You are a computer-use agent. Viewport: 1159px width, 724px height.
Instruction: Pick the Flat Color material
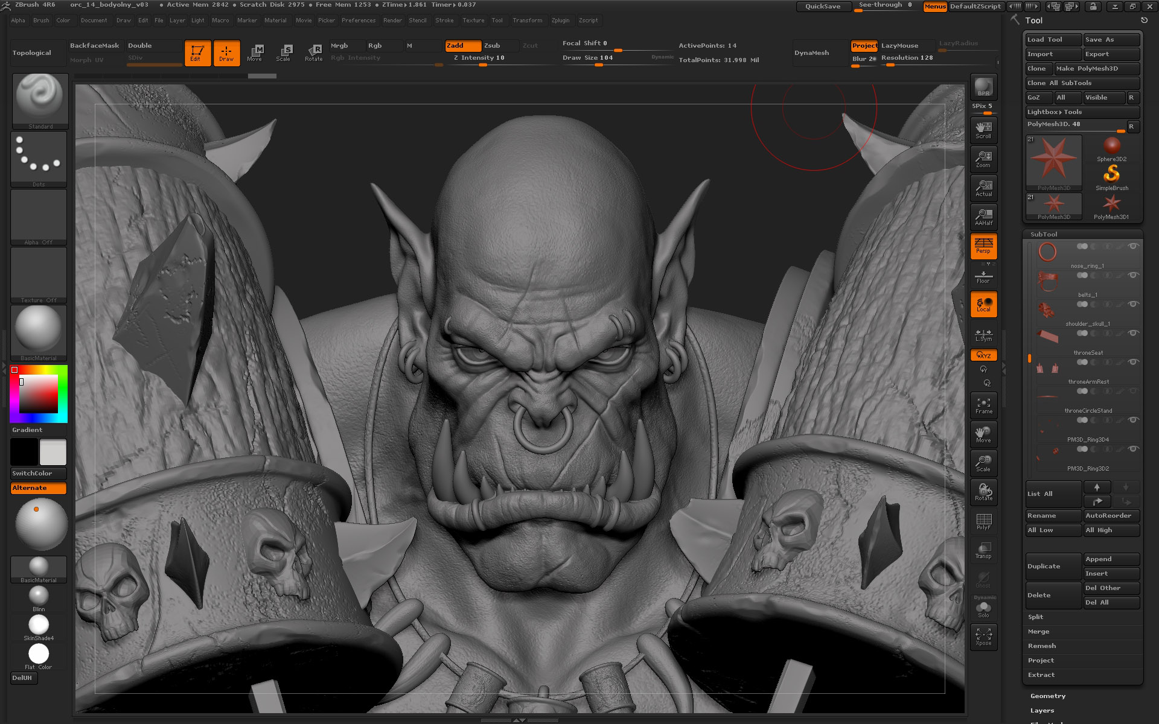[x=39, y=656]
